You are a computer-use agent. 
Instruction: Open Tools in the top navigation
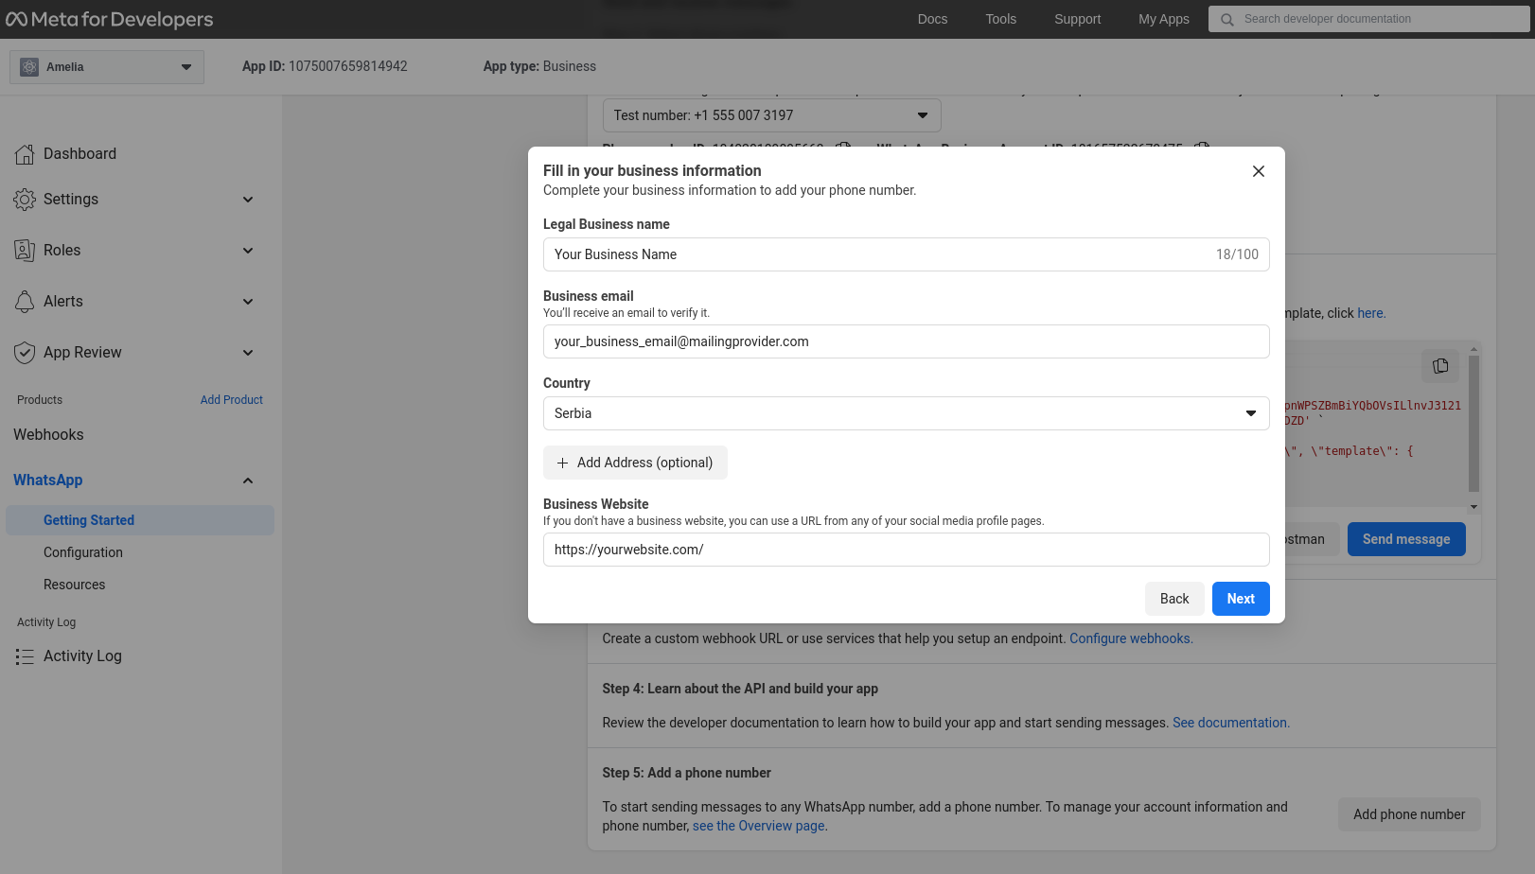coord(1000,19)
